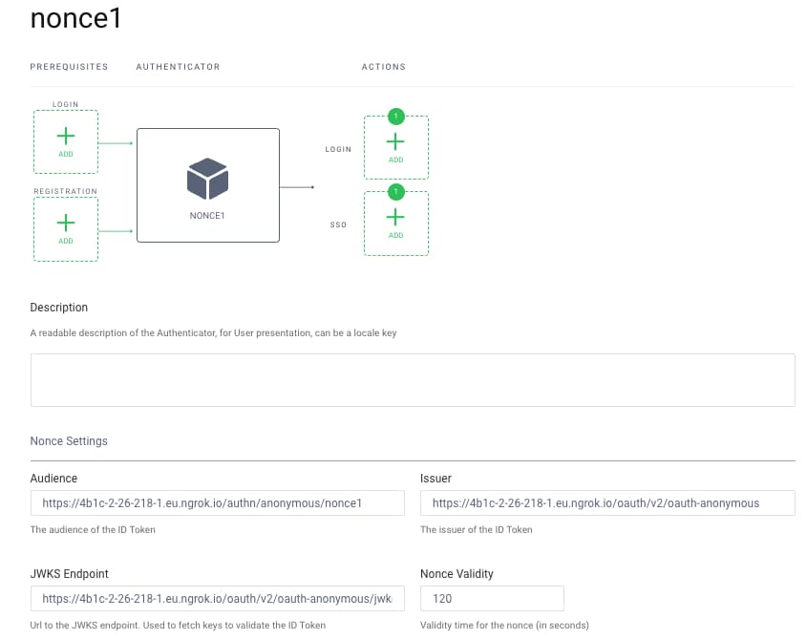
Task: Click the arrow leaving the NONCE1 box
Action: (297, 187)
